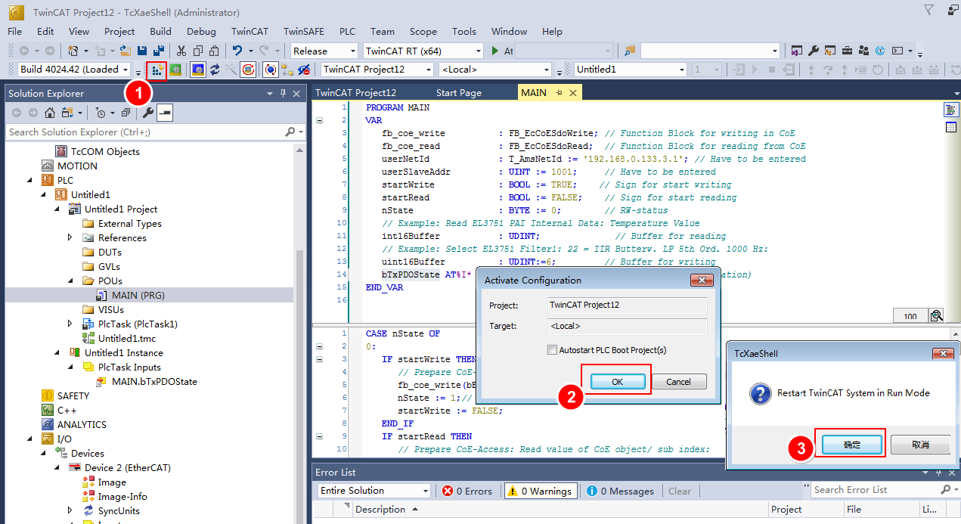
Task: Click the Open File folder icon
Action: [x=126, y=51]
